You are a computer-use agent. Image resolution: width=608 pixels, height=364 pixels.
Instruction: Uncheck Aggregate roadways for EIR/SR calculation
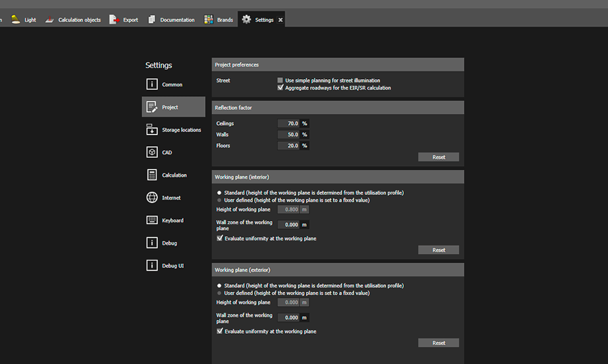coord(280,88)
